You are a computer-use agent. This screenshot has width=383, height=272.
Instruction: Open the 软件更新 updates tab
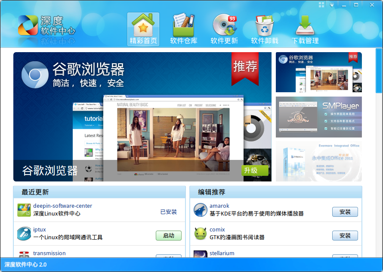click(x=224, y=29)
